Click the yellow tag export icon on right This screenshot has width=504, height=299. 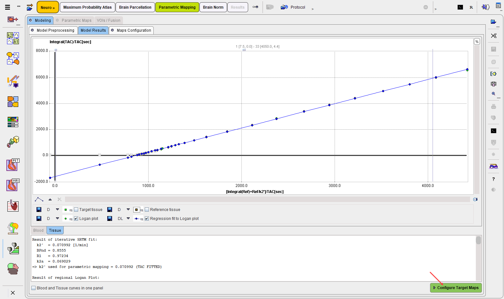pyautogui.click(x=493, y=74)
